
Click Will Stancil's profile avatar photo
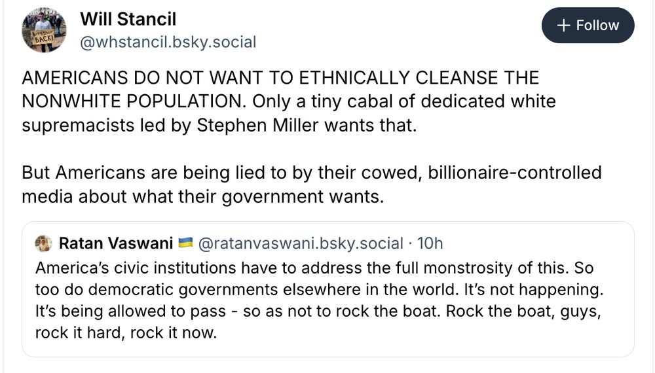point(44,30)
